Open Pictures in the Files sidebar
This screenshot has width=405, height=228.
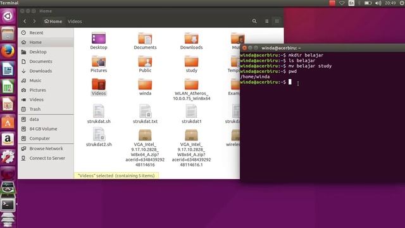coord(46,90)
